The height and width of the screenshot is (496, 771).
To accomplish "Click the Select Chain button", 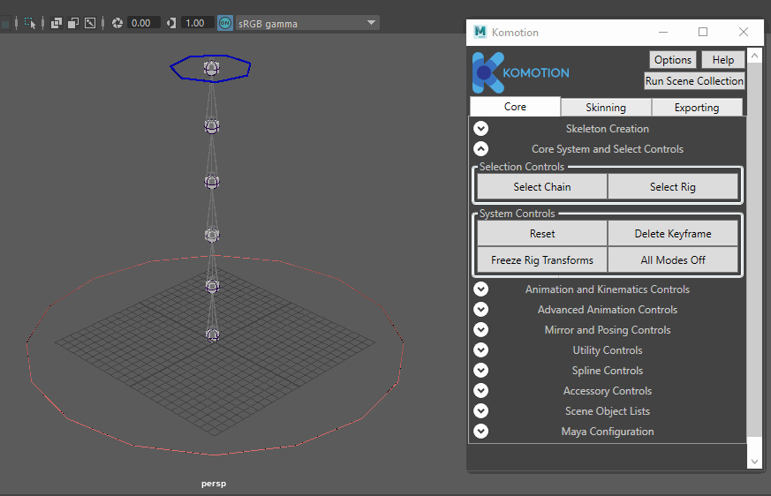I will [x=542, y=187].
